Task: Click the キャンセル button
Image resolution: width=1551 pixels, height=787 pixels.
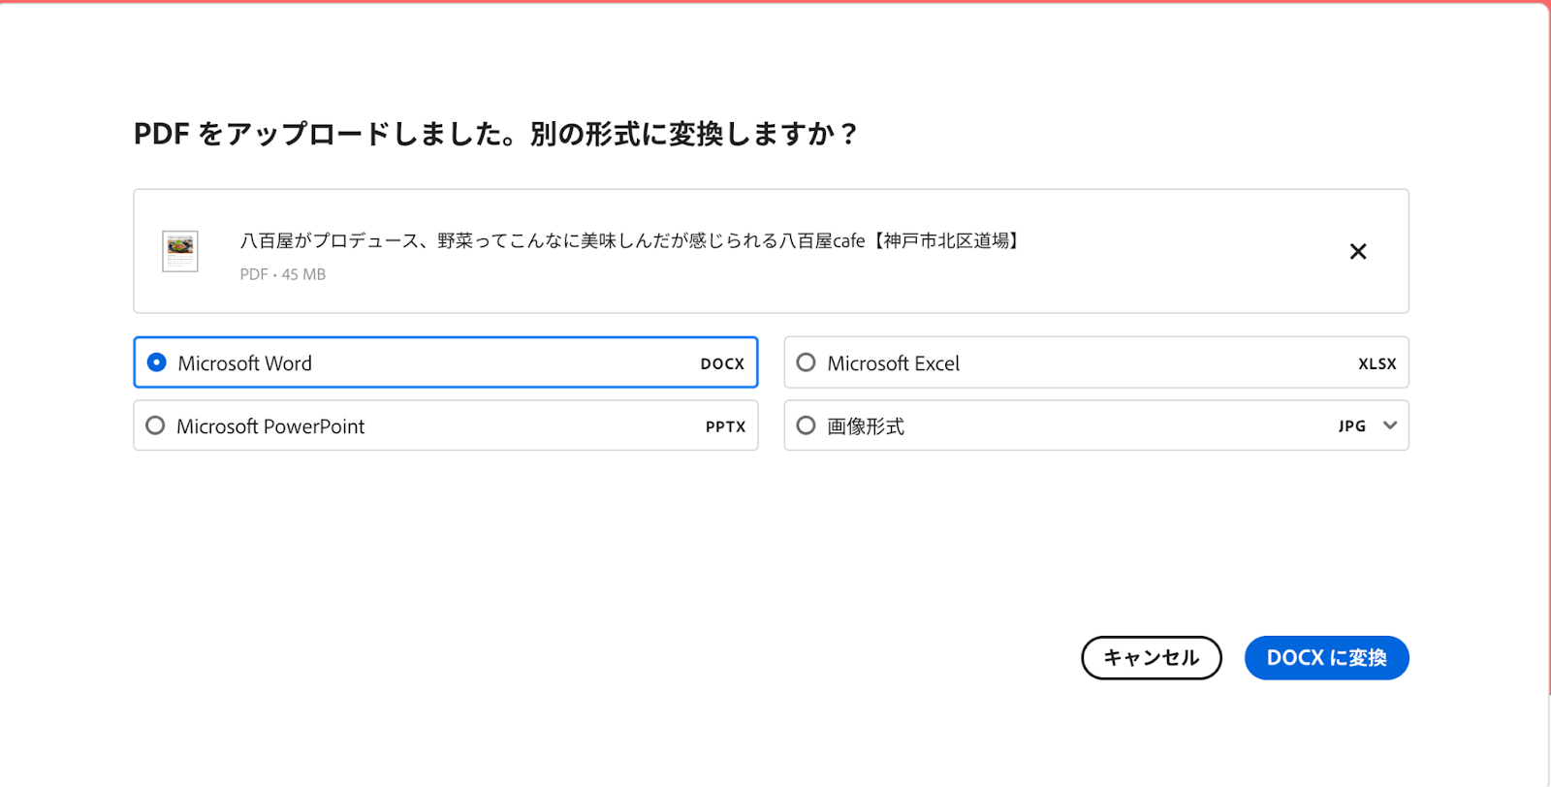Action: pyautogui.click(x=1152, y=658)
